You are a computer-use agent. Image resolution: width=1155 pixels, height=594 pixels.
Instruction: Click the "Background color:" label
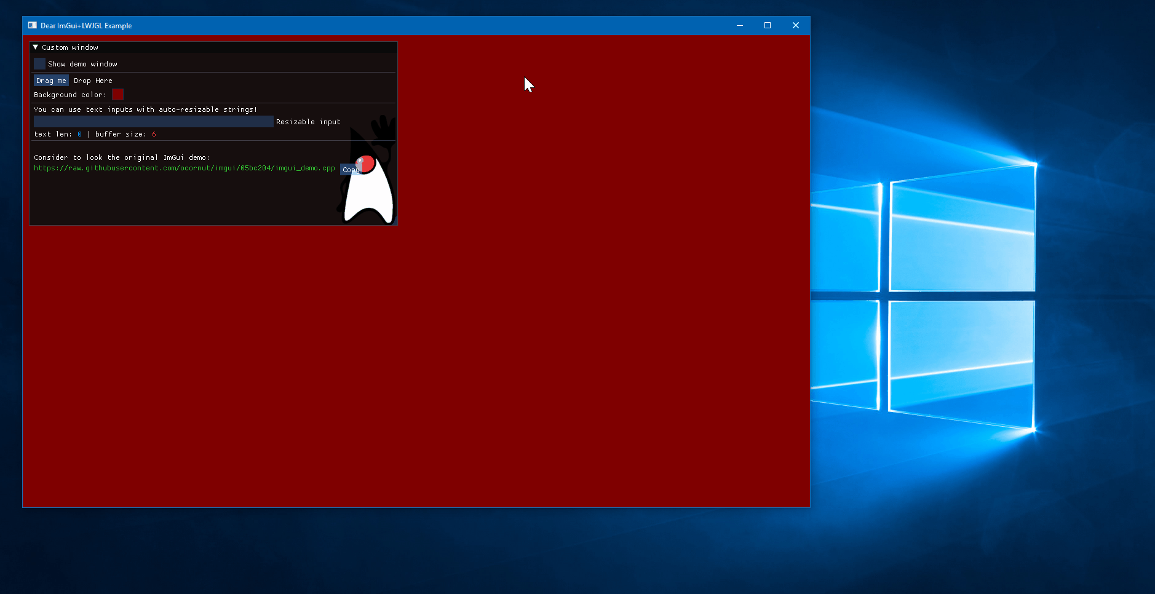click(x=70, y=95)
